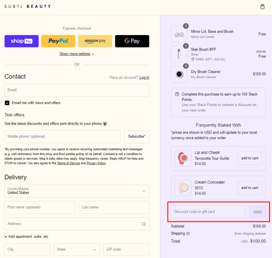Open the State dropdown

click(x=77, y=249)
